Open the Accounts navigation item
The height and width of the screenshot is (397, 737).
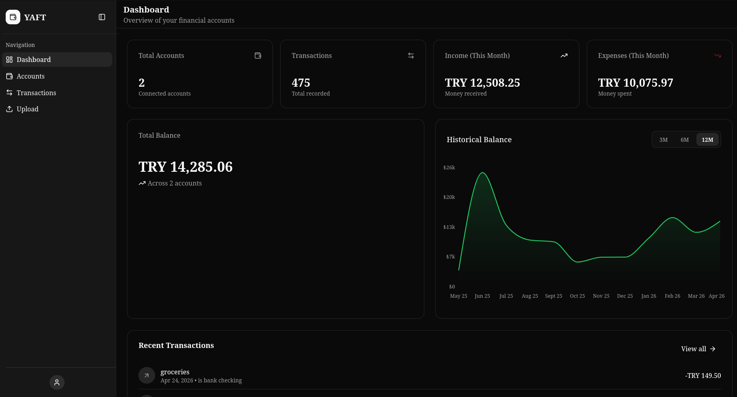57,76
